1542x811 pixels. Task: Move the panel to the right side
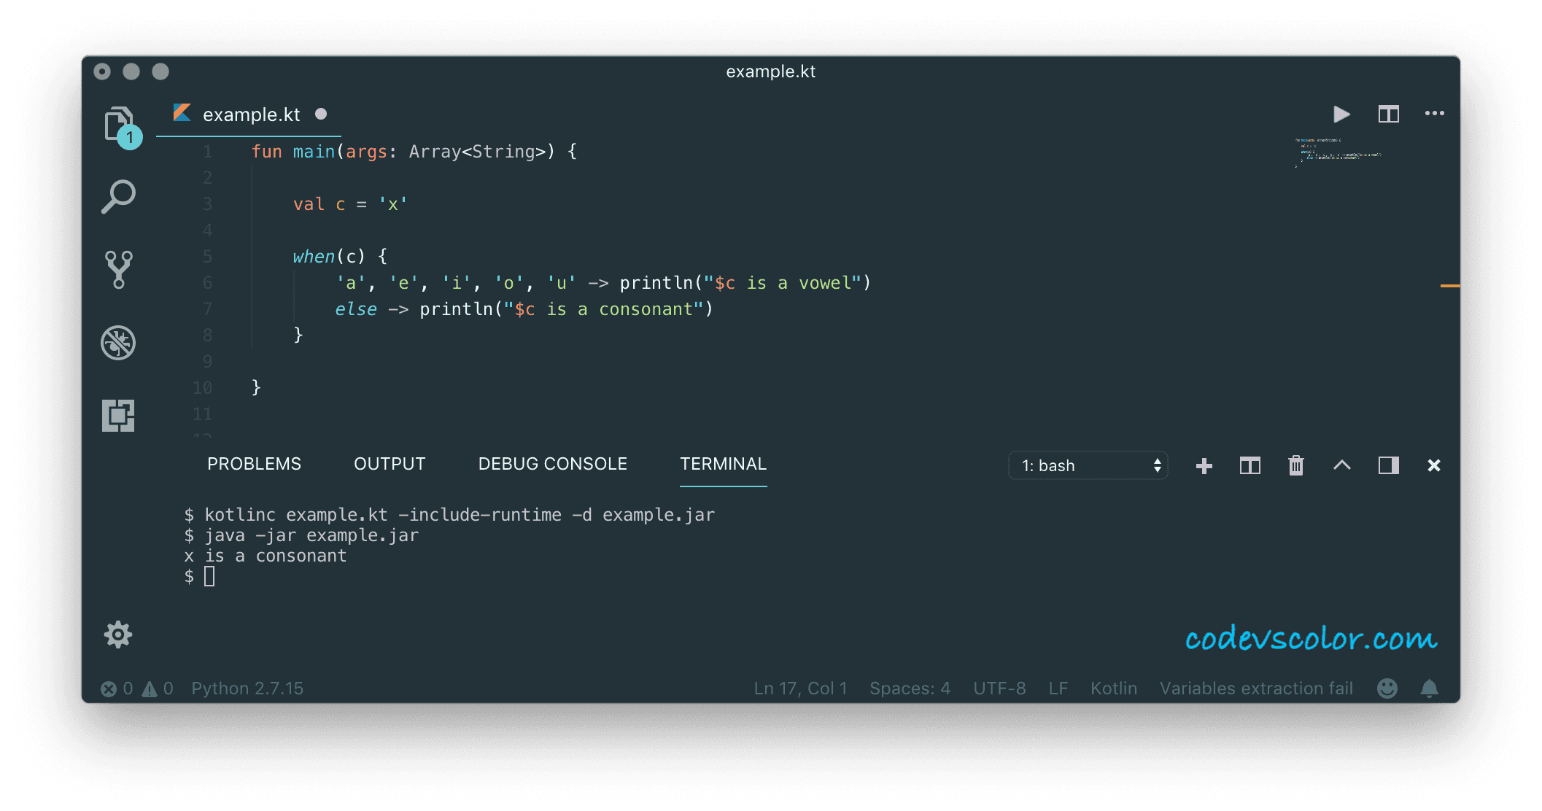click(x=1388, y=465)
